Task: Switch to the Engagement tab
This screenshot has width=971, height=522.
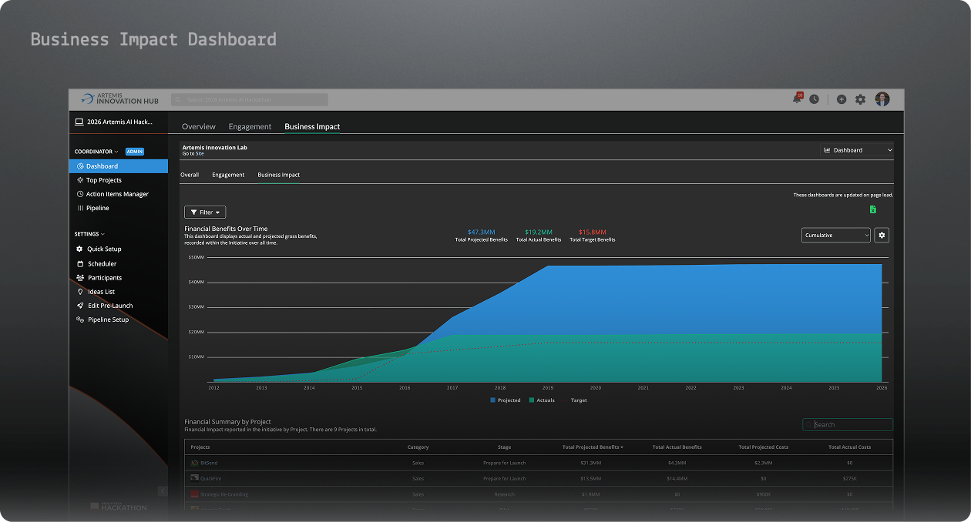Action: coord(250,126)
